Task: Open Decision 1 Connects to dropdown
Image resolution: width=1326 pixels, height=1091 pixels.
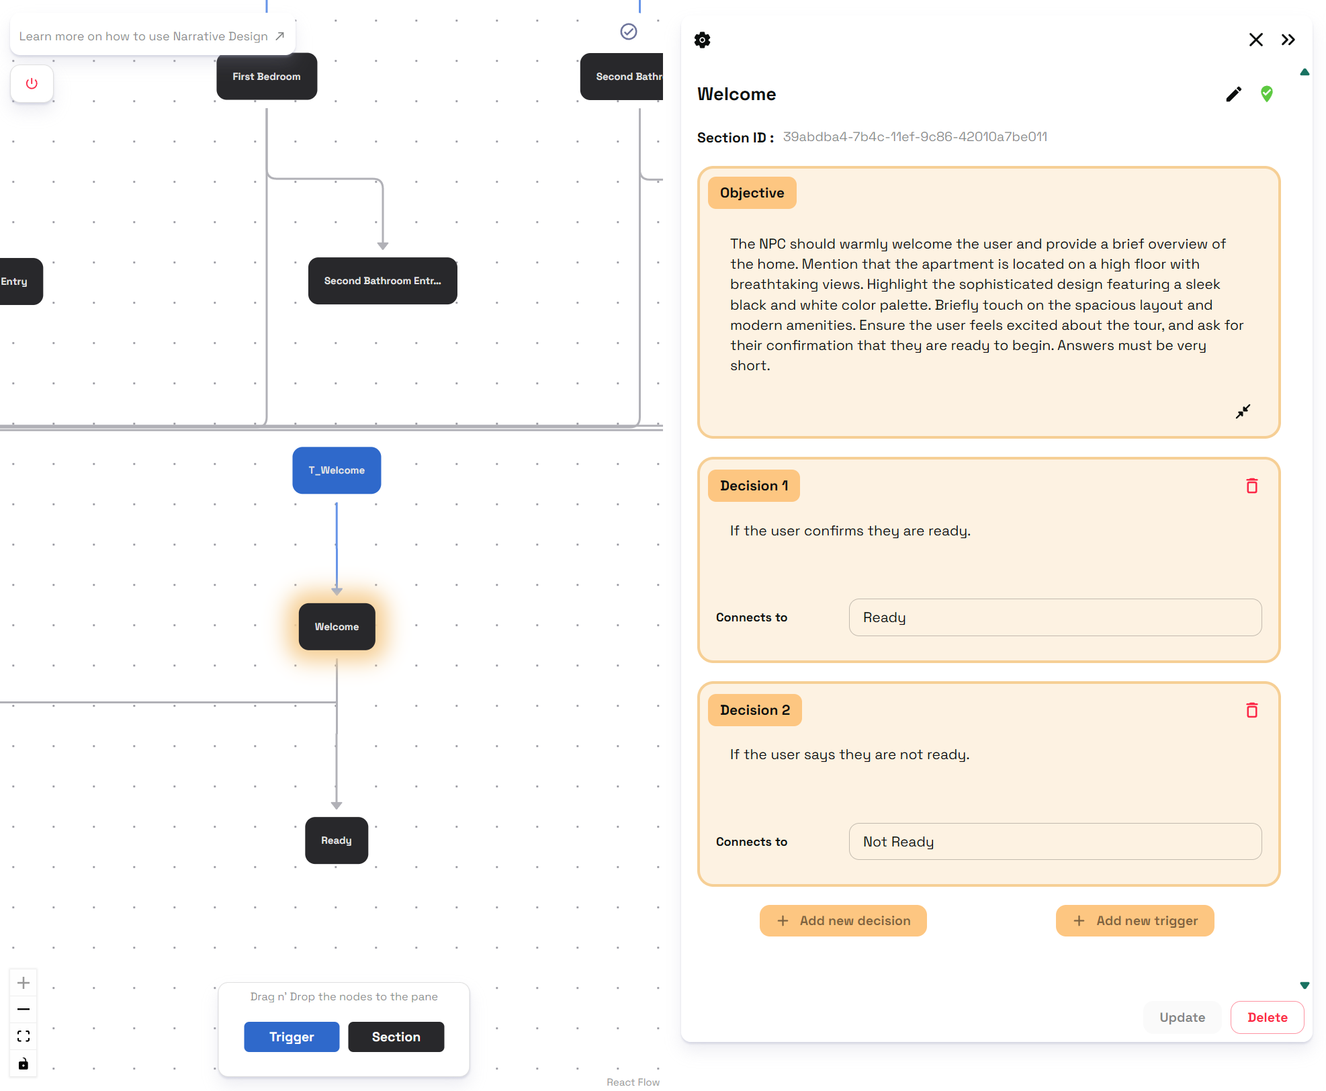Action: [1055, 617]
